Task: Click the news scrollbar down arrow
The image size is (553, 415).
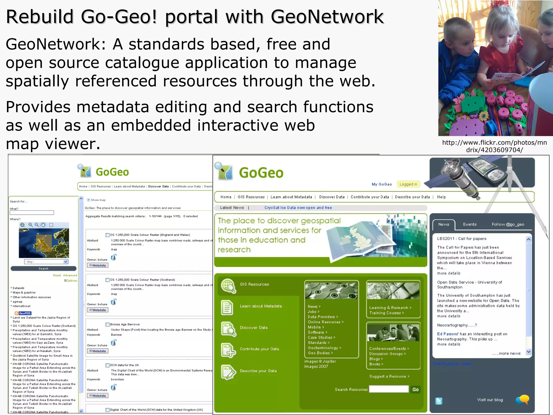Action: [x=529, y=352]
